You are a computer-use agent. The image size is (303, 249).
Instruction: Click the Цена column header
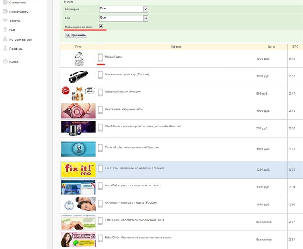(x=271, y=47)
